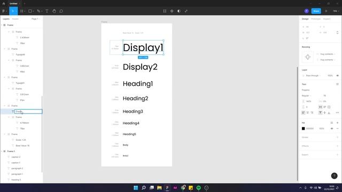Set text align right
342x192 pixels.
[x=312, y=113]
